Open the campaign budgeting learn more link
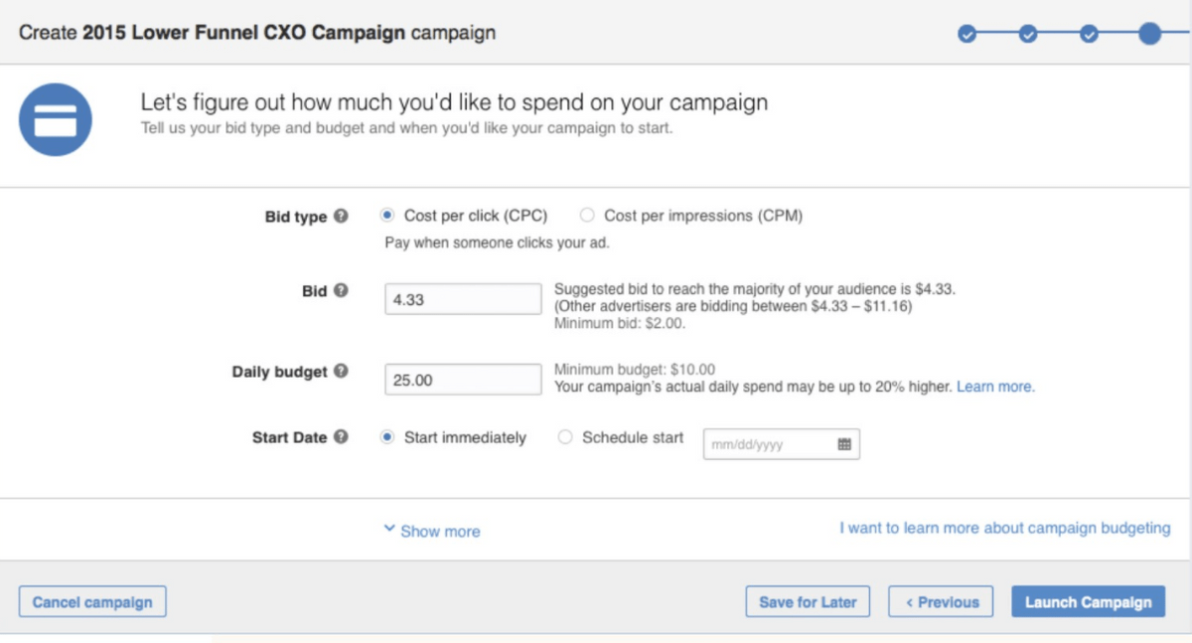 1005,528
